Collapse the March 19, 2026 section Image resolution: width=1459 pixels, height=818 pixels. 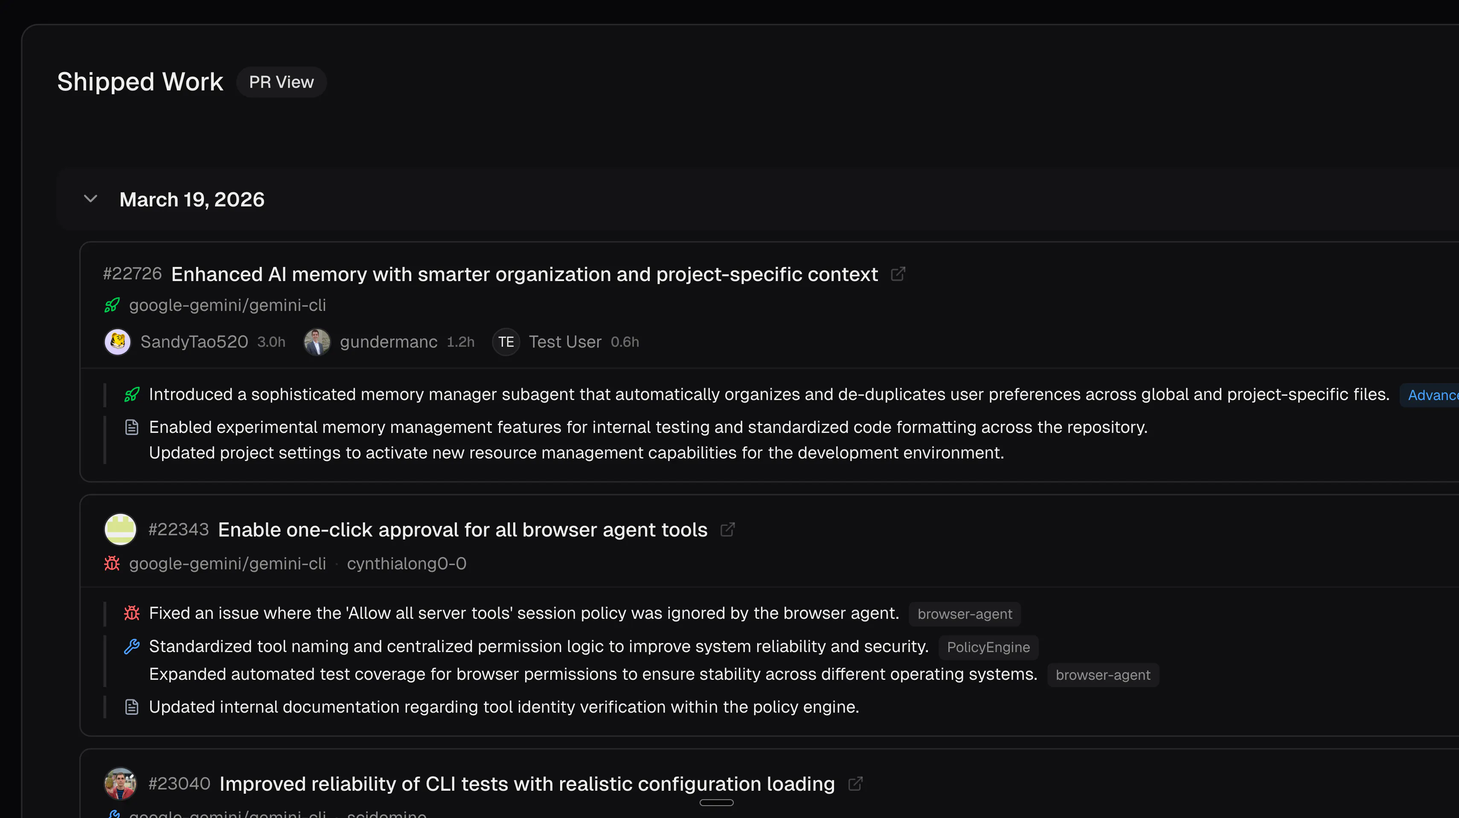coord(90,199)
